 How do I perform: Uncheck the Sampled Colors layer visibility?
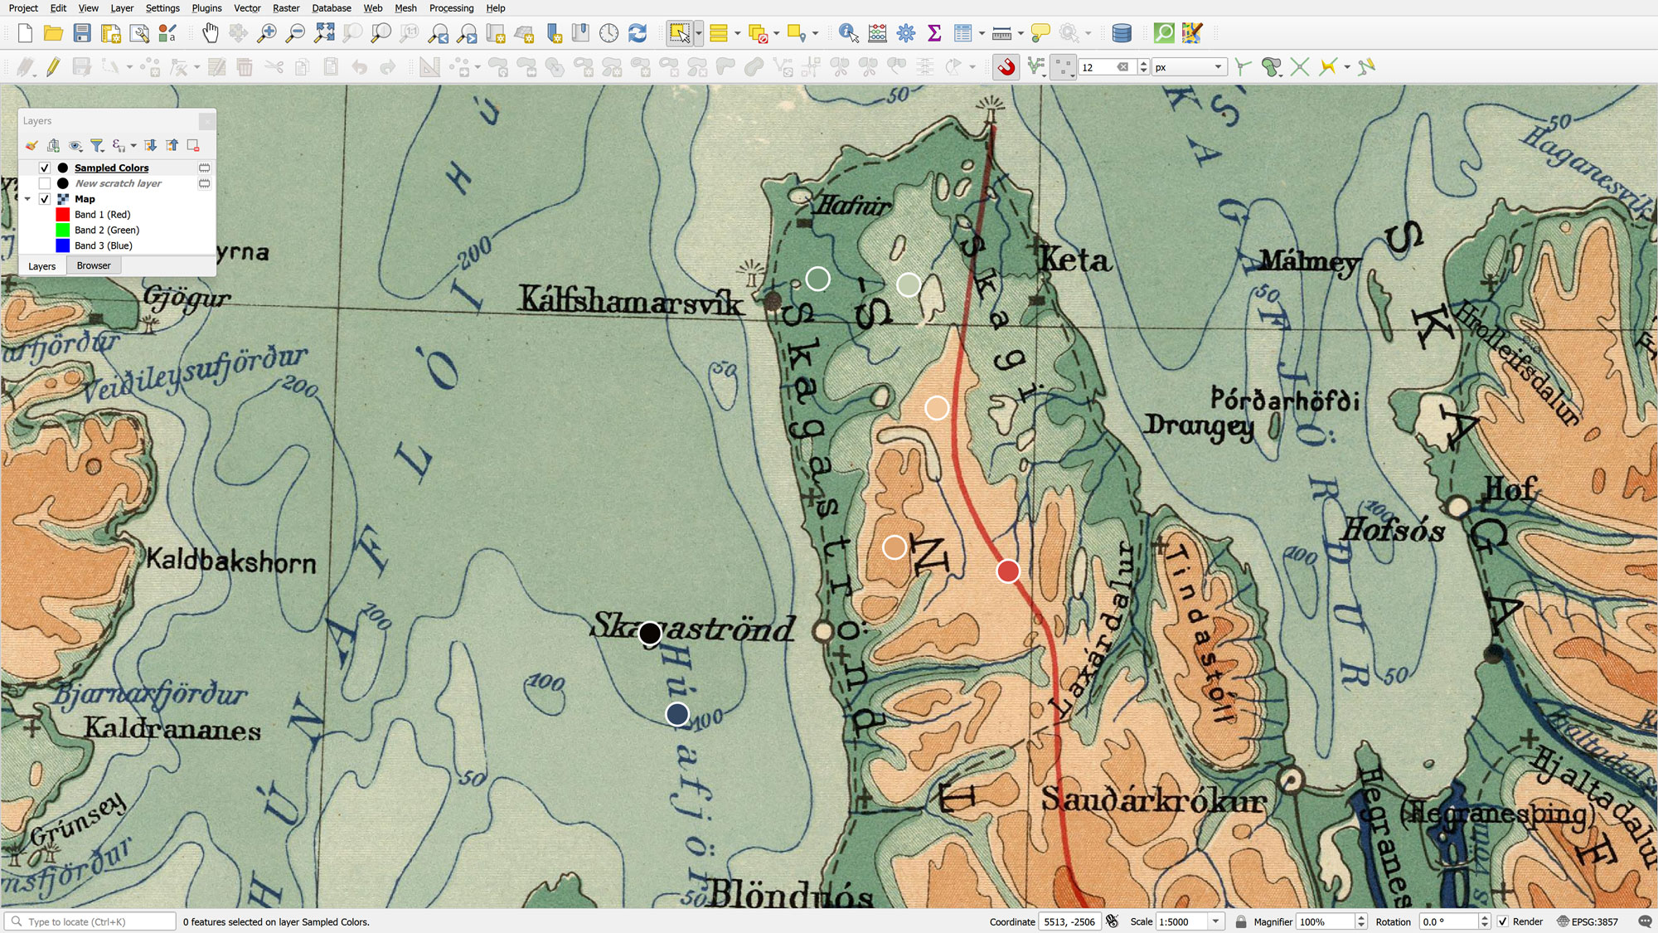(45, 168)
